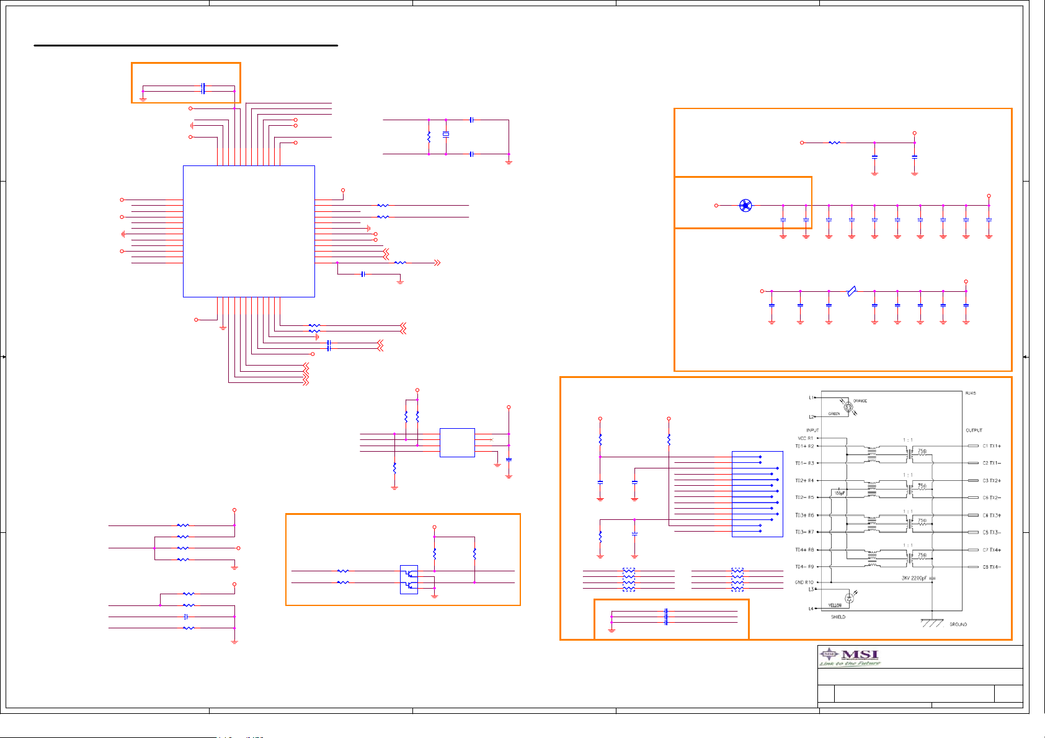
Task: Click the C6 TX2- output label
Action: (992, 498)
